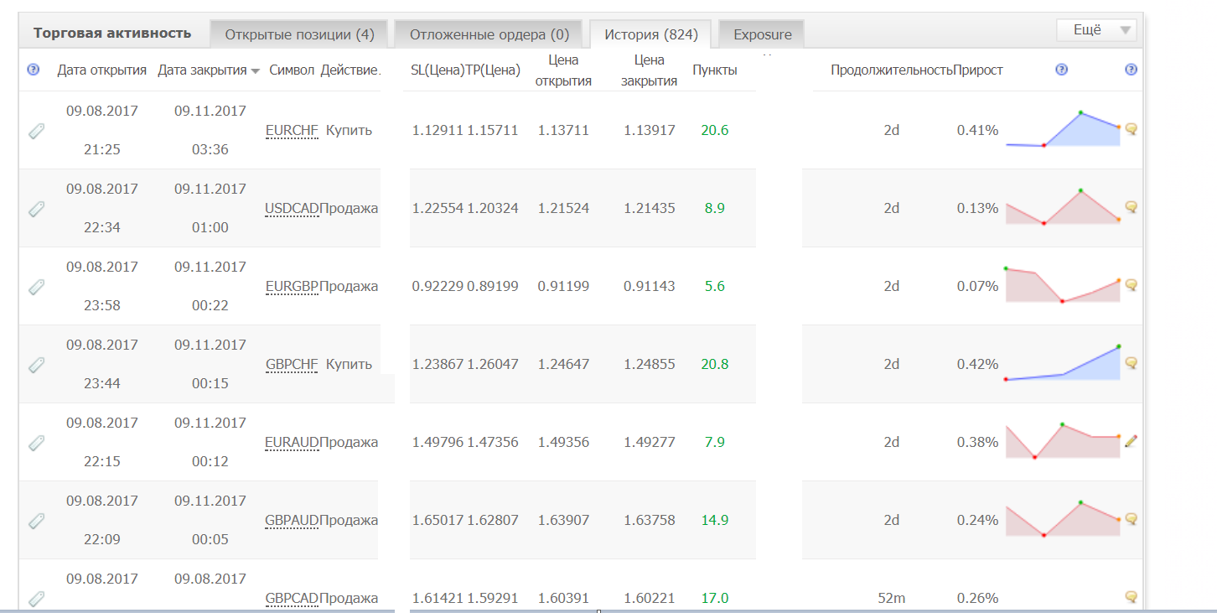Open the USDCAD symbol link
This screenshot has width=1217, height=613.
click(292, 209)
